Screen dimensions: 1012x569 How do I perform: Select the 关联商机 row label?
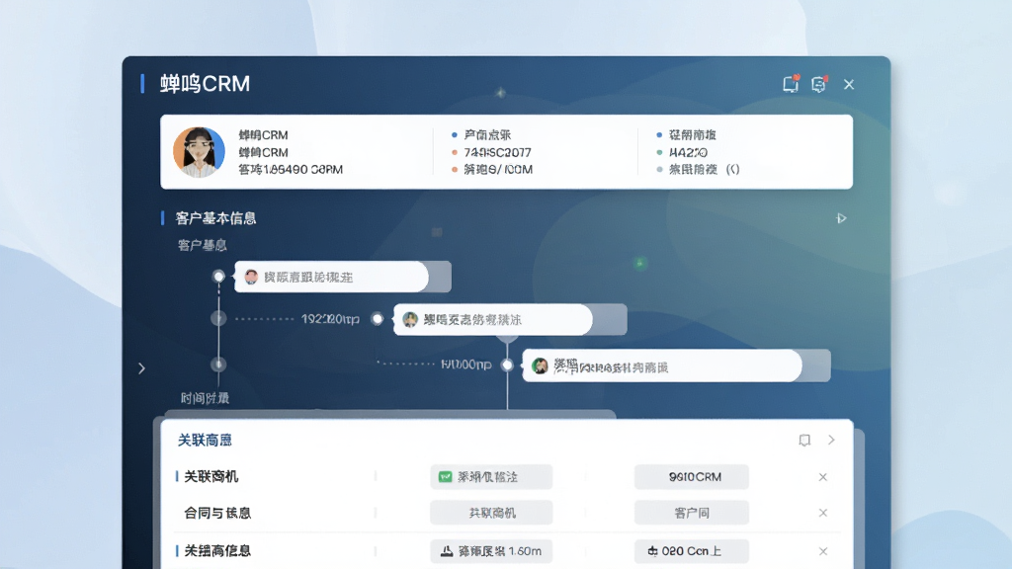[211, 477]
